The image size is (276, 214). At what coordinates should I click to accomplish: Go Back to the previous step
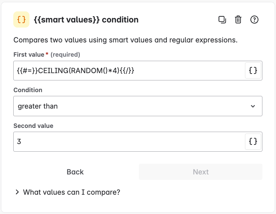tap(75, 172)
